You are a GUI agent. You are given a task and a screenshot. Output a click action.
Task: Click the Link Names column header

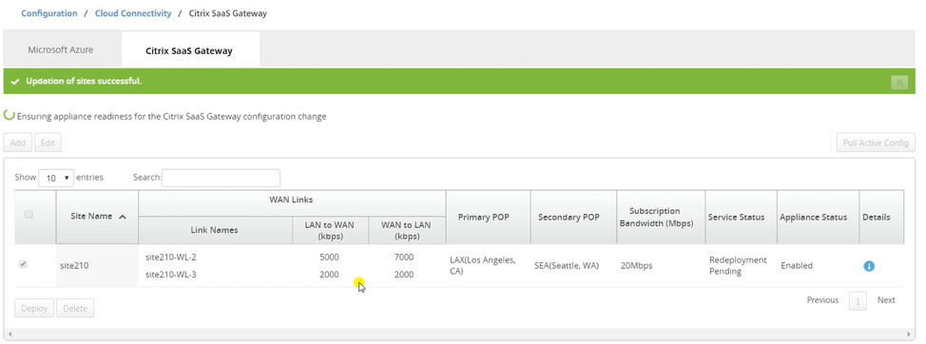pyautogui.click(x=215, y=230)
